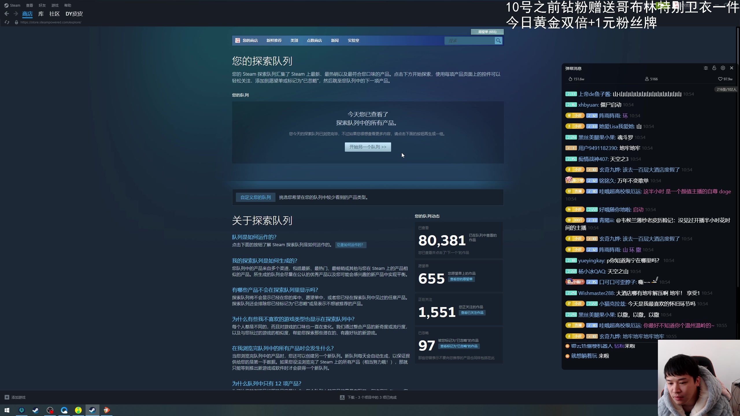Open the active Steam window icon in taskbar
The height and width of the screenshot is (416, 740).
point(92,410)
